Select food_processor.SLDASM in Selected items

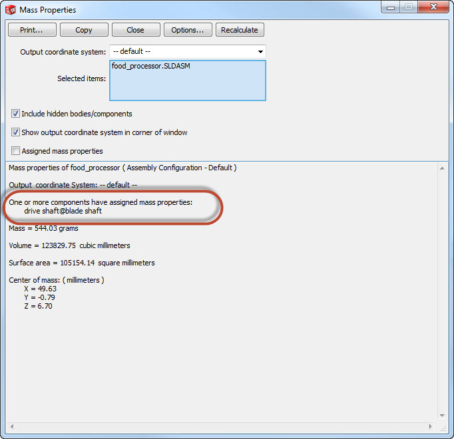pyautogui.click(x=150, y=67)
